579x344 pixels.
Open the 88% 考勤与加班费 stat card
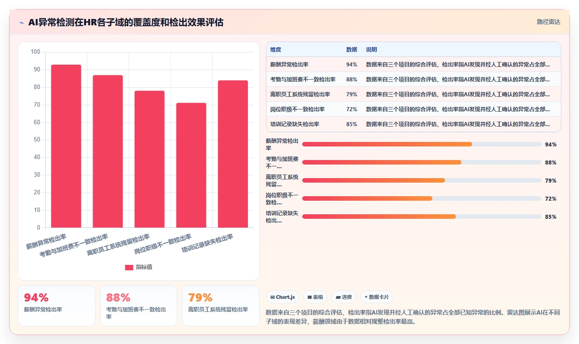tap(138, 306)
